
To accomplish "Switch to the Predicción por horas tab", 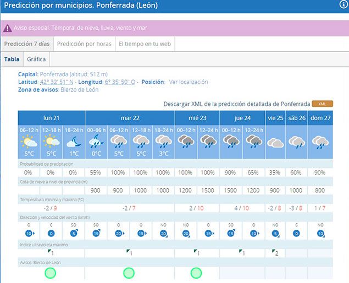I will [x=84, y=44].
